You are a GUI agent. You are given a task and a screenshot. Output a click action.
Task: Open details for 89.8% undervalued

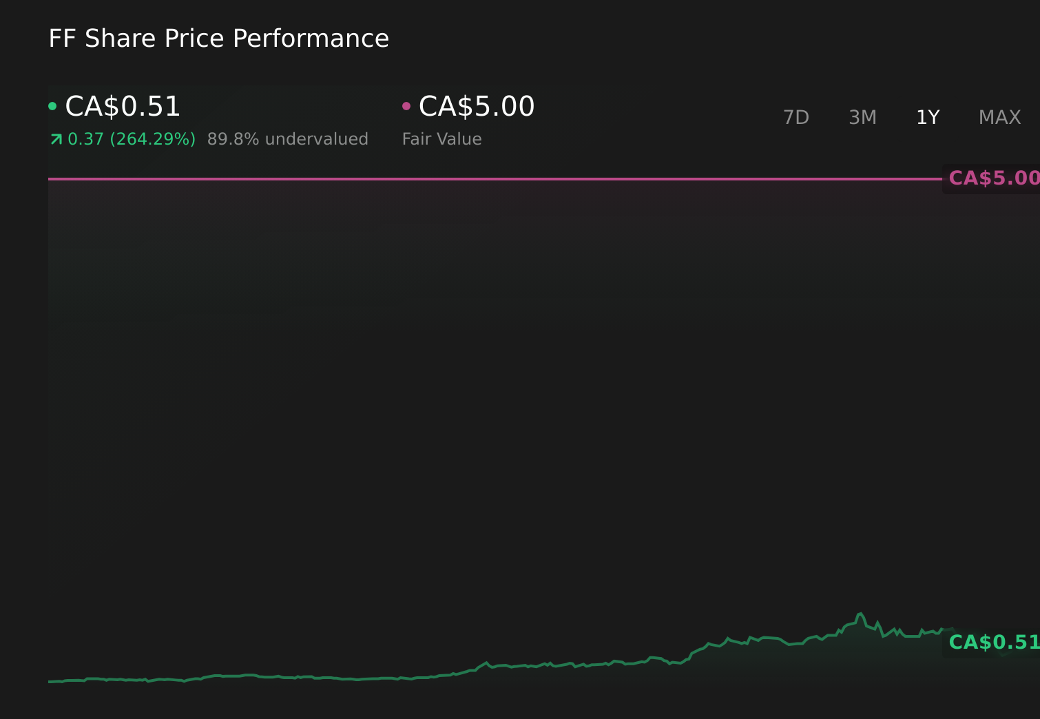click(x=288, y=138)
